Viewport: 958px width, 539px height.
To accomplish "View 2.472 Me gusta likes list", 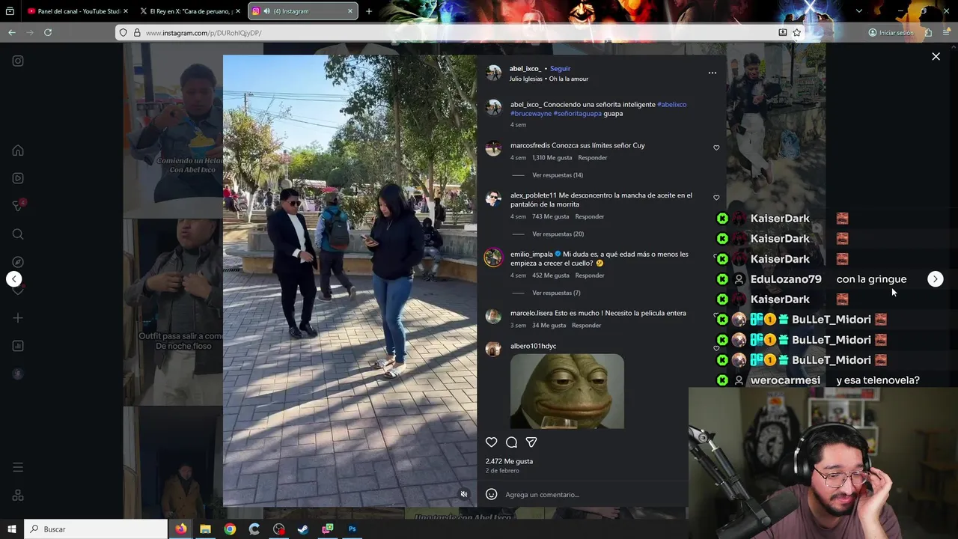I will 509,461.
